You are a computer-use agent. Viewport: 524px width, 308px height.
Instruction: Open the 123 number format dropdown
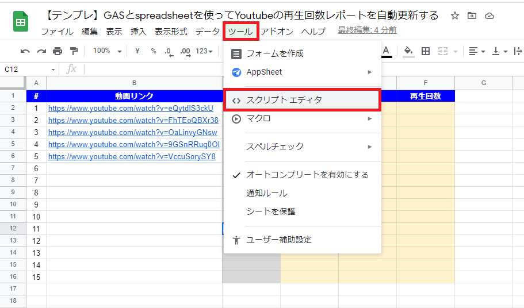point(204,51)
